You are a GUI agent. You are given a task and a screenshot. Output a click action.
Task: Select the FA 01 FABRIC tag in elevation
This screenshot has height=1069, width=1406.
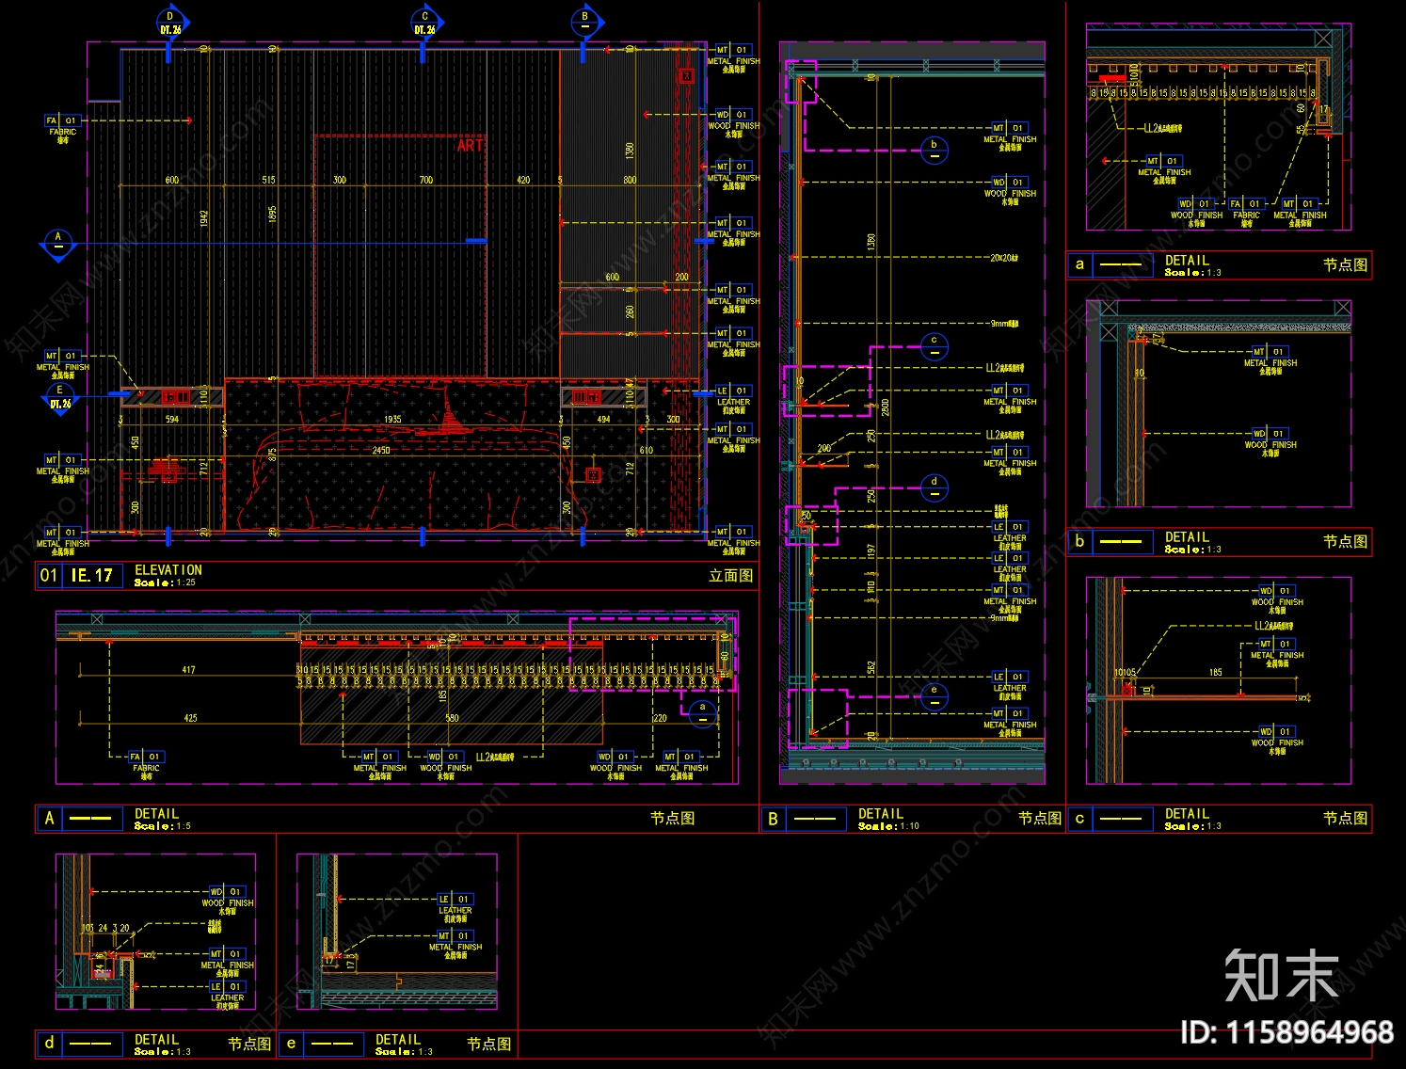click(62, 126)
